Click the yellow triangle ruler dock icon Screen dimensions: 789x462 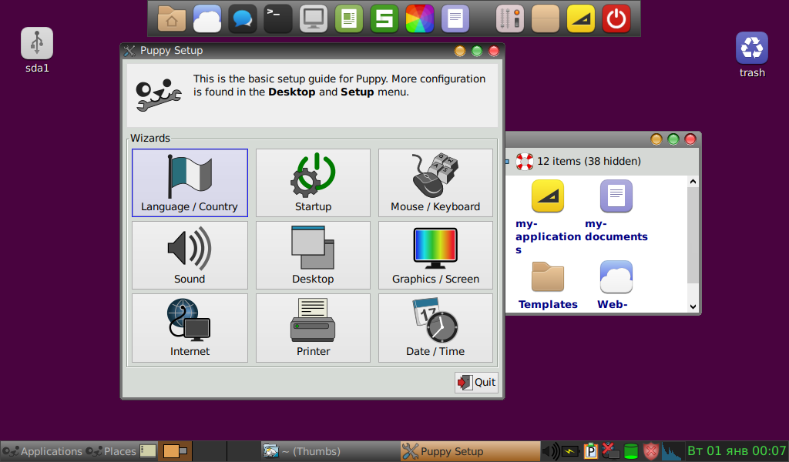(581, 19)
